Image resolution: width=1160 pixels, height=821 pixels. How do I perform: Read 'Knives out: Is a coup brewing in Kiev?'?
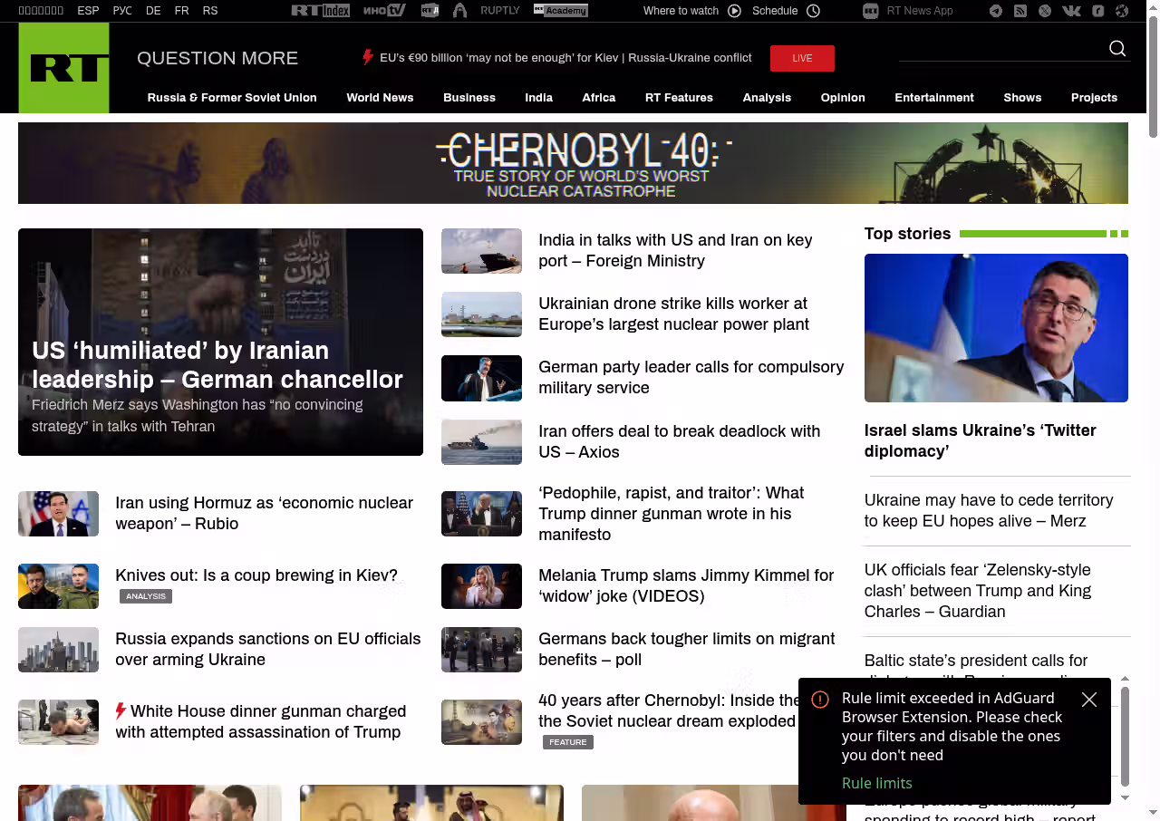click(256, 575)
